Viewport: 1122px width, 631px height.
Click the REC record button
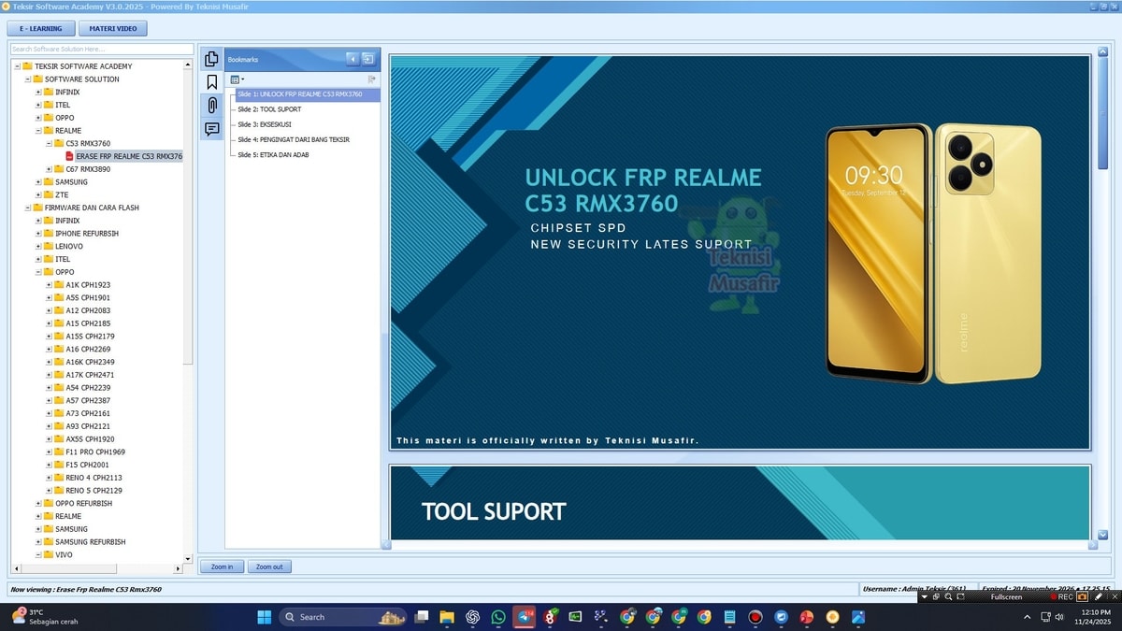(x=1060, y=596)
